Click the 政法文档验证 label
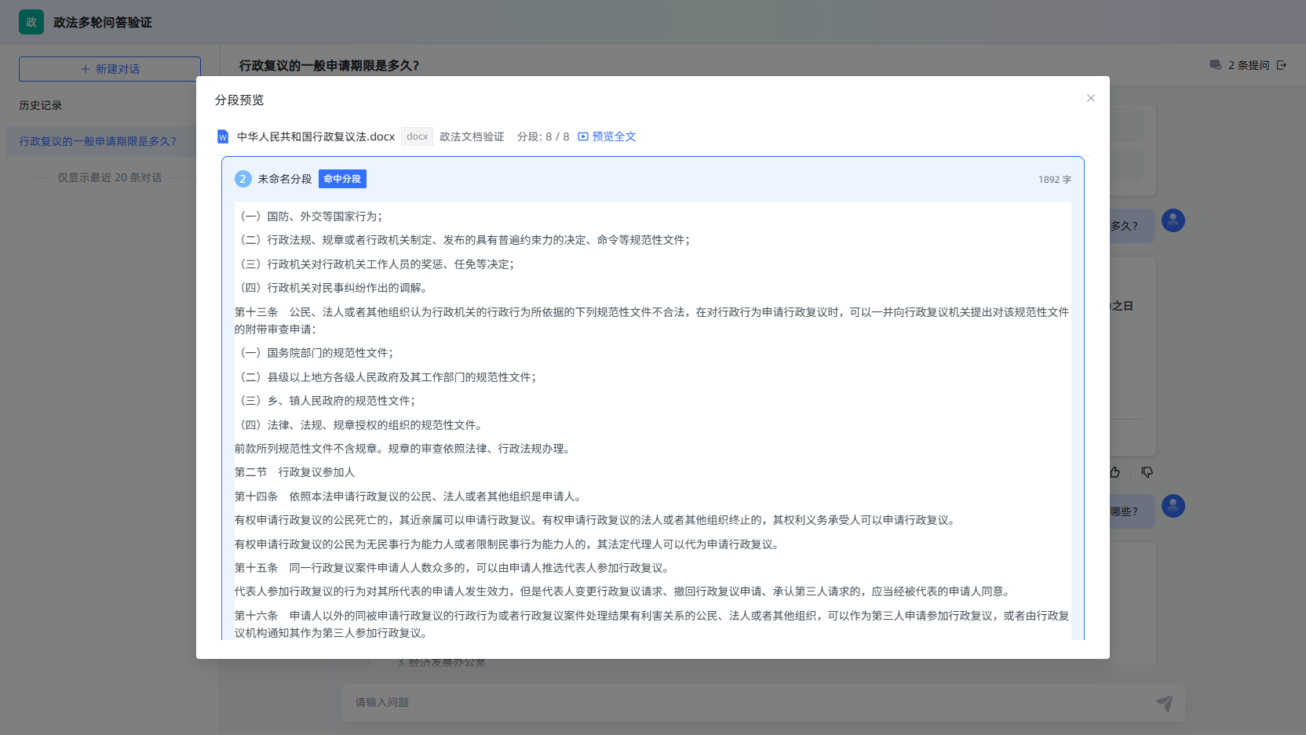This screenshot has width=1306, height=735. (472, 136)
